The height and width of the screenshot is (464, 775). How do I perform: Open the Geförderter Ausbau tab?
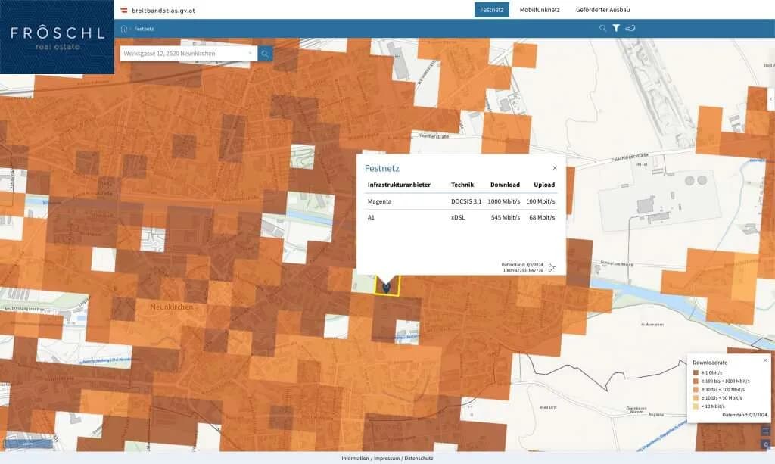(602, 9)
